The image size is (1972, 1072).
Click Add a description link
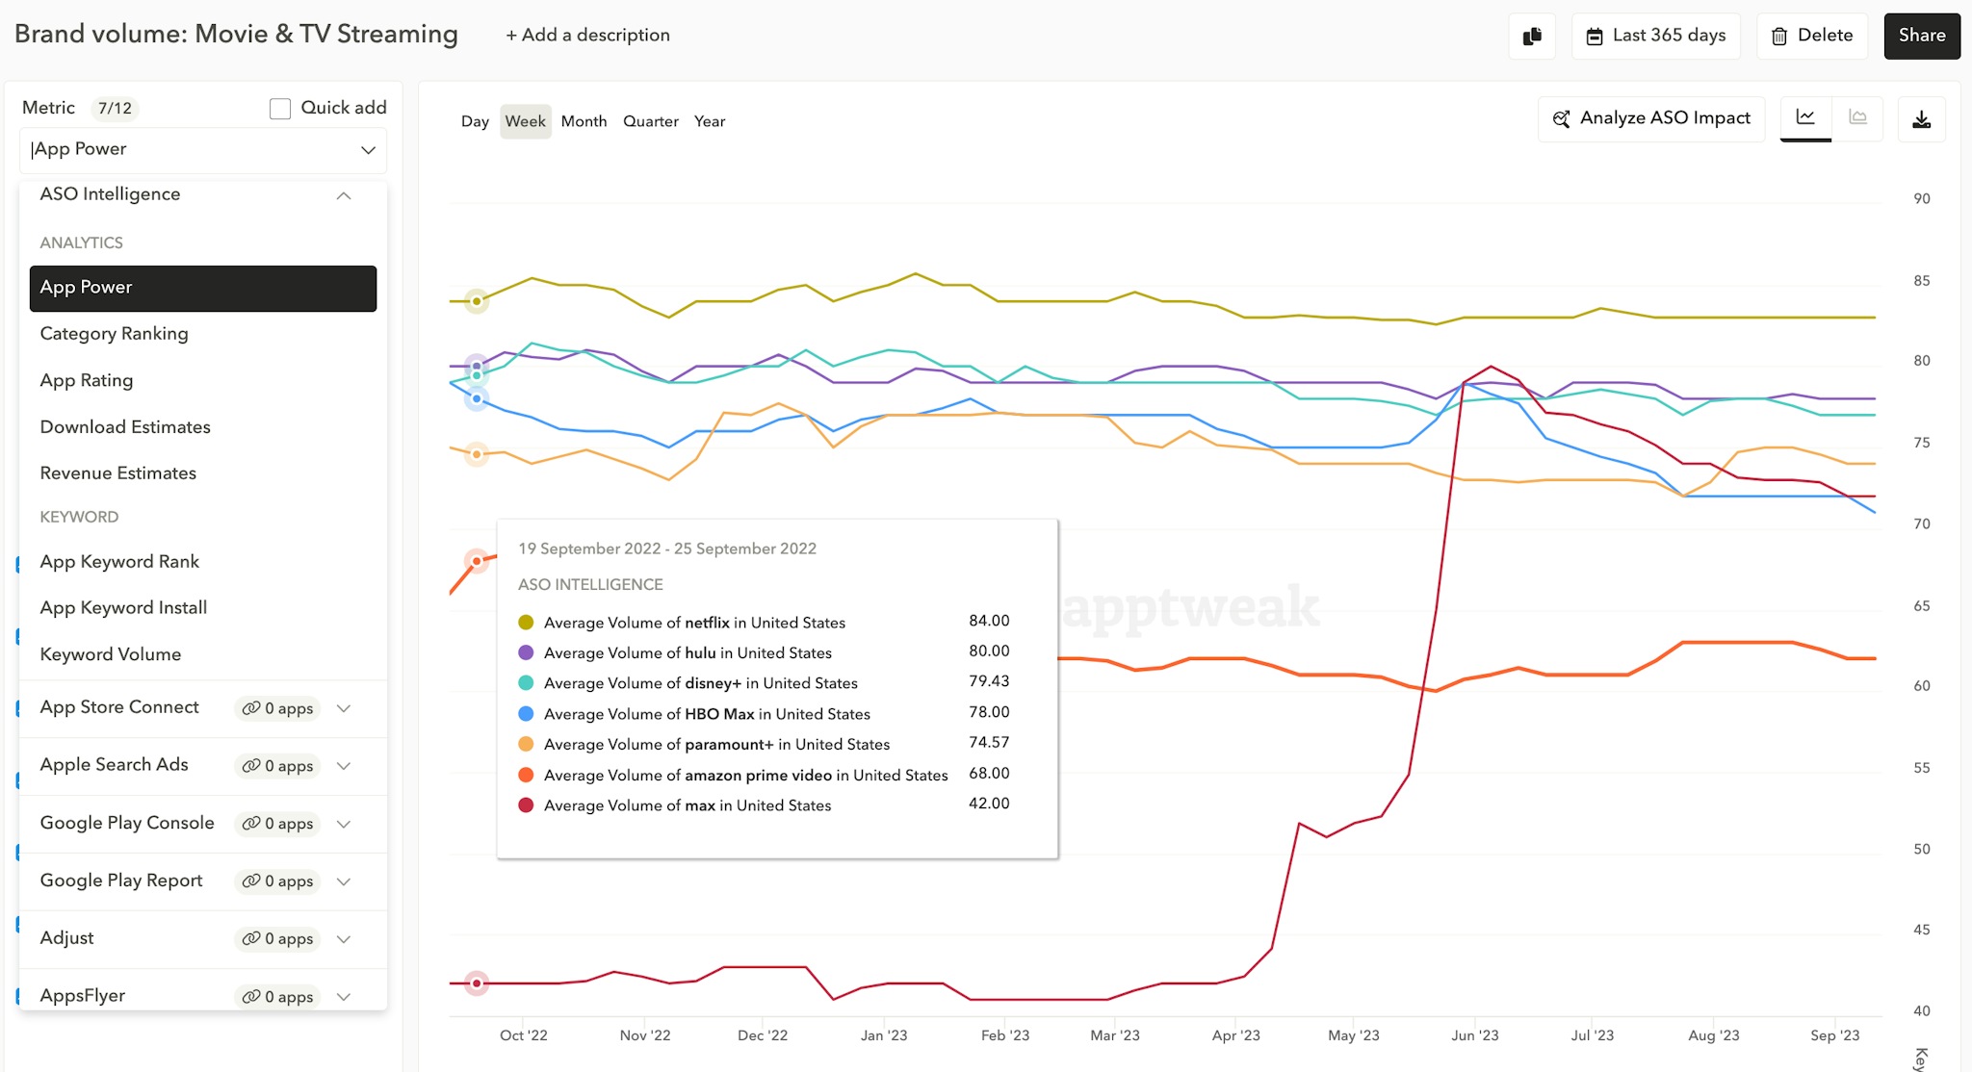click(587, 35)
